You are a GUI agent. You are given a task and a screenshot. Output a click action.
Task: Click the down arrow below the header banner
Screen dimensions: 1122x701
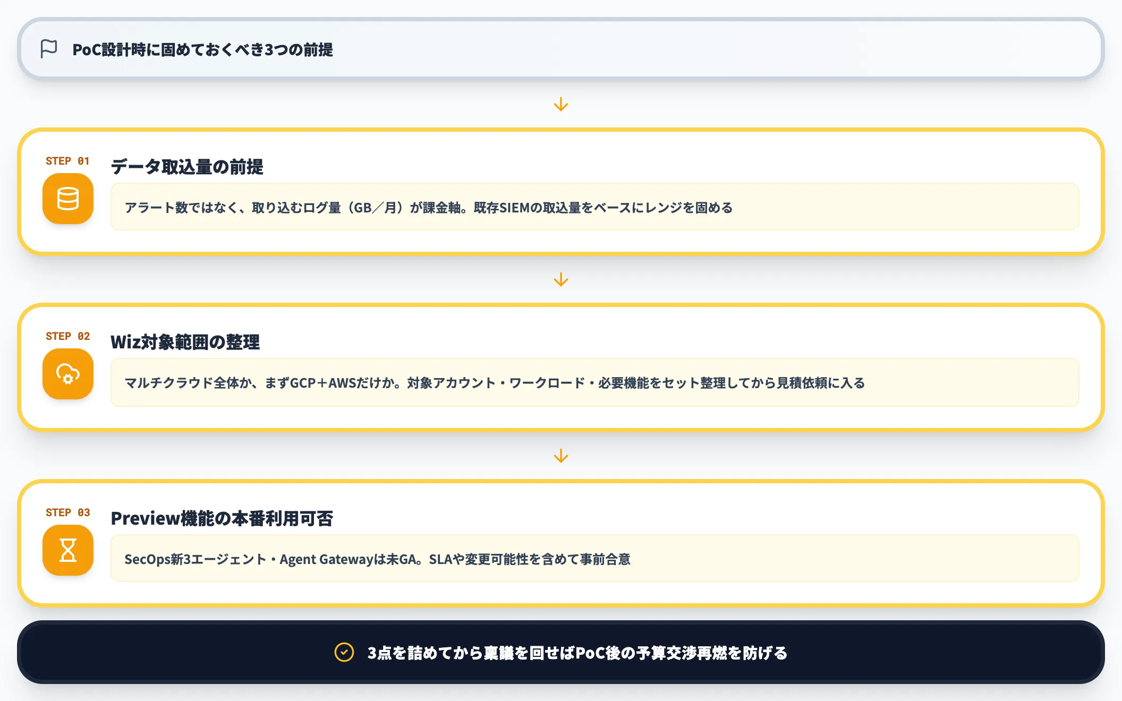click(561, 104)
